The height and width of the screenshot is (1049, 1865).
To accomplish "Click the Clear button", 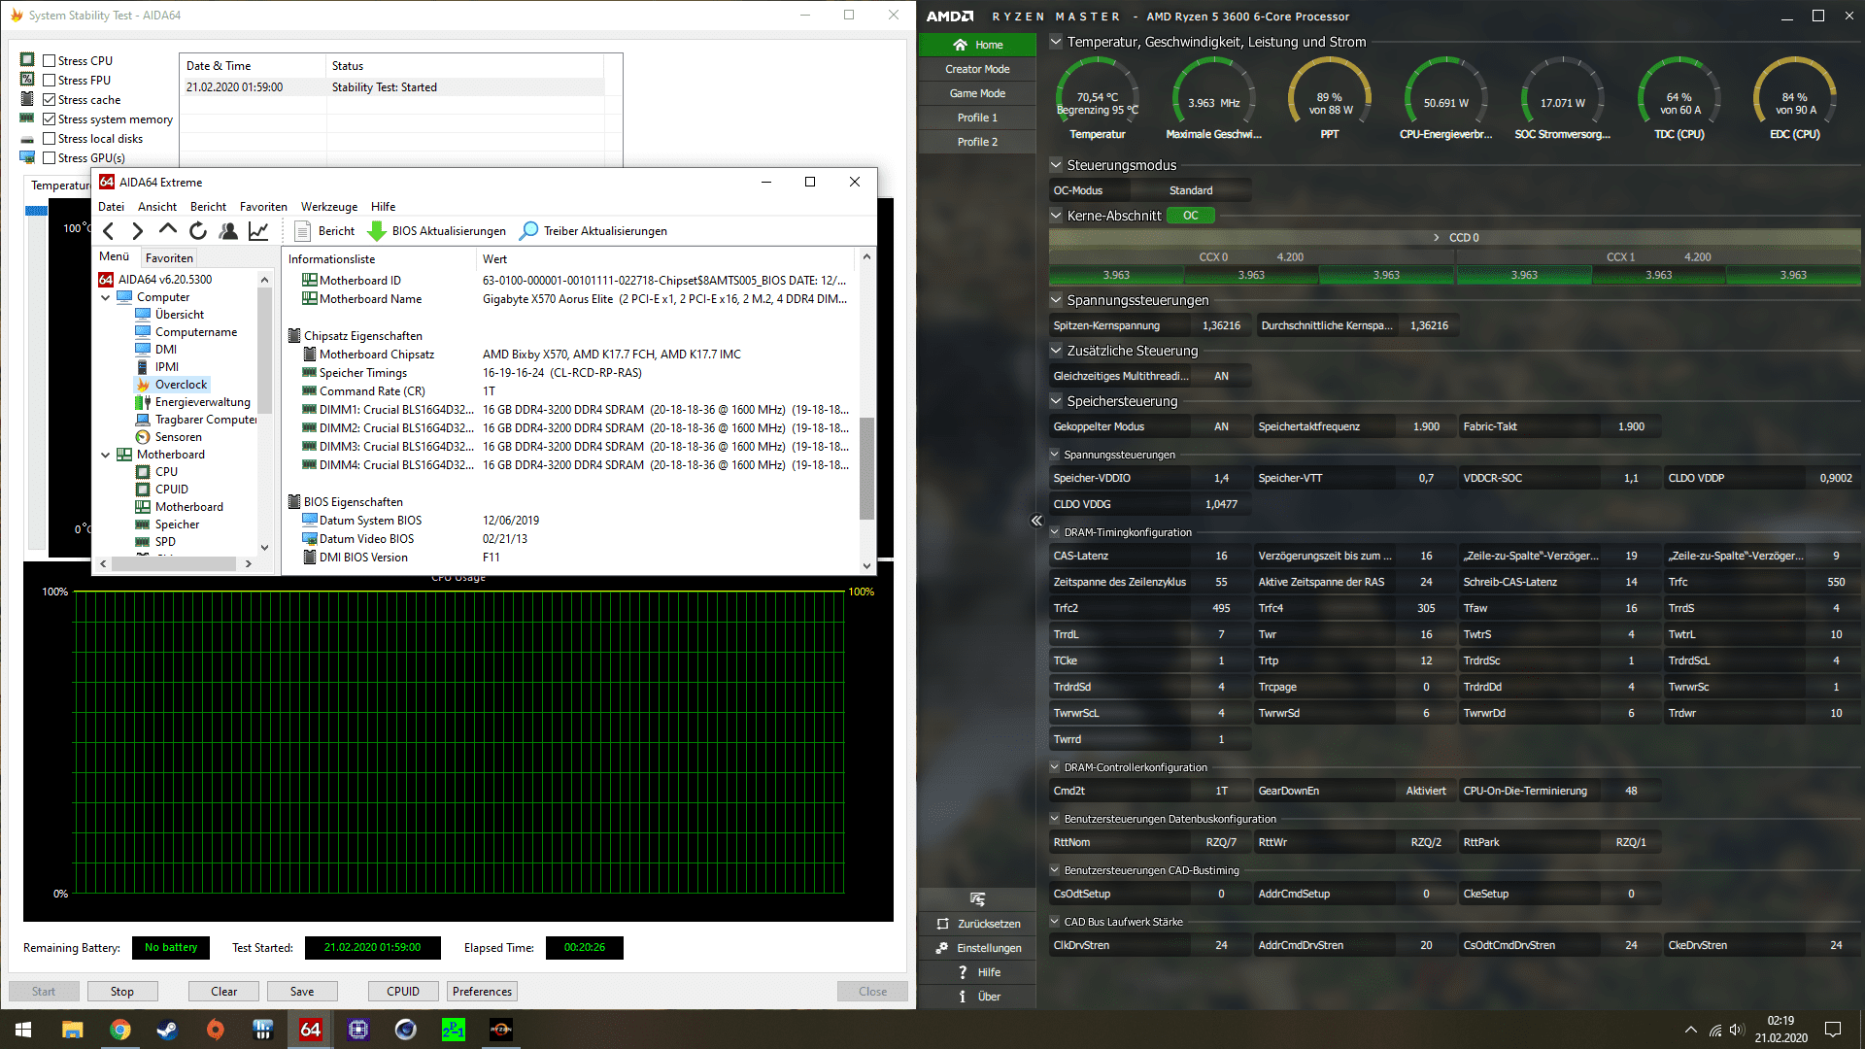I will (x=224, y=992).
